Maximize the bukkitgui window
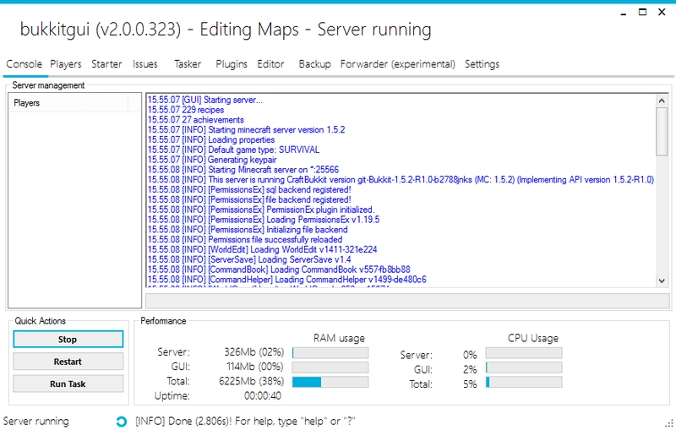 642,12
